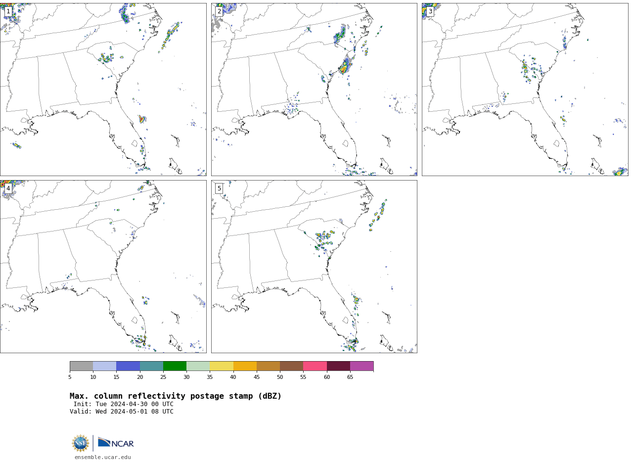Click the NCAR logo
This screenshot has width=633, height=463.
116,443
